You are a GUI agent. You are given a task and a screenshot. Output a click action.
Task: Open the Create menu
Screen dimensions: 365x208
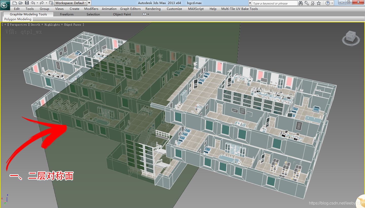(75, 9)
